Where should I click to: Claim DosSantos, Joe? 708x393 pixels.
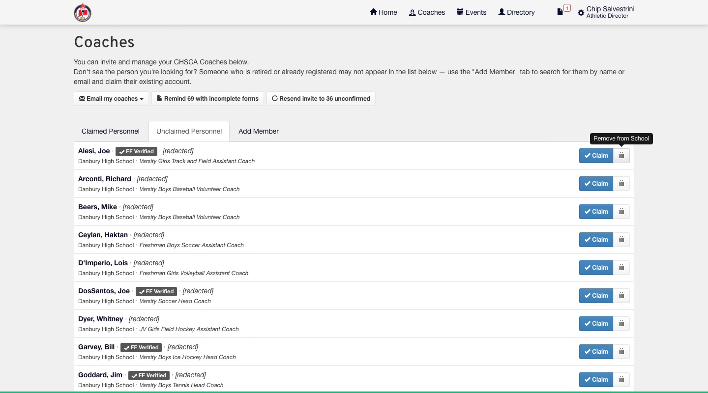[x=596, y=296]
